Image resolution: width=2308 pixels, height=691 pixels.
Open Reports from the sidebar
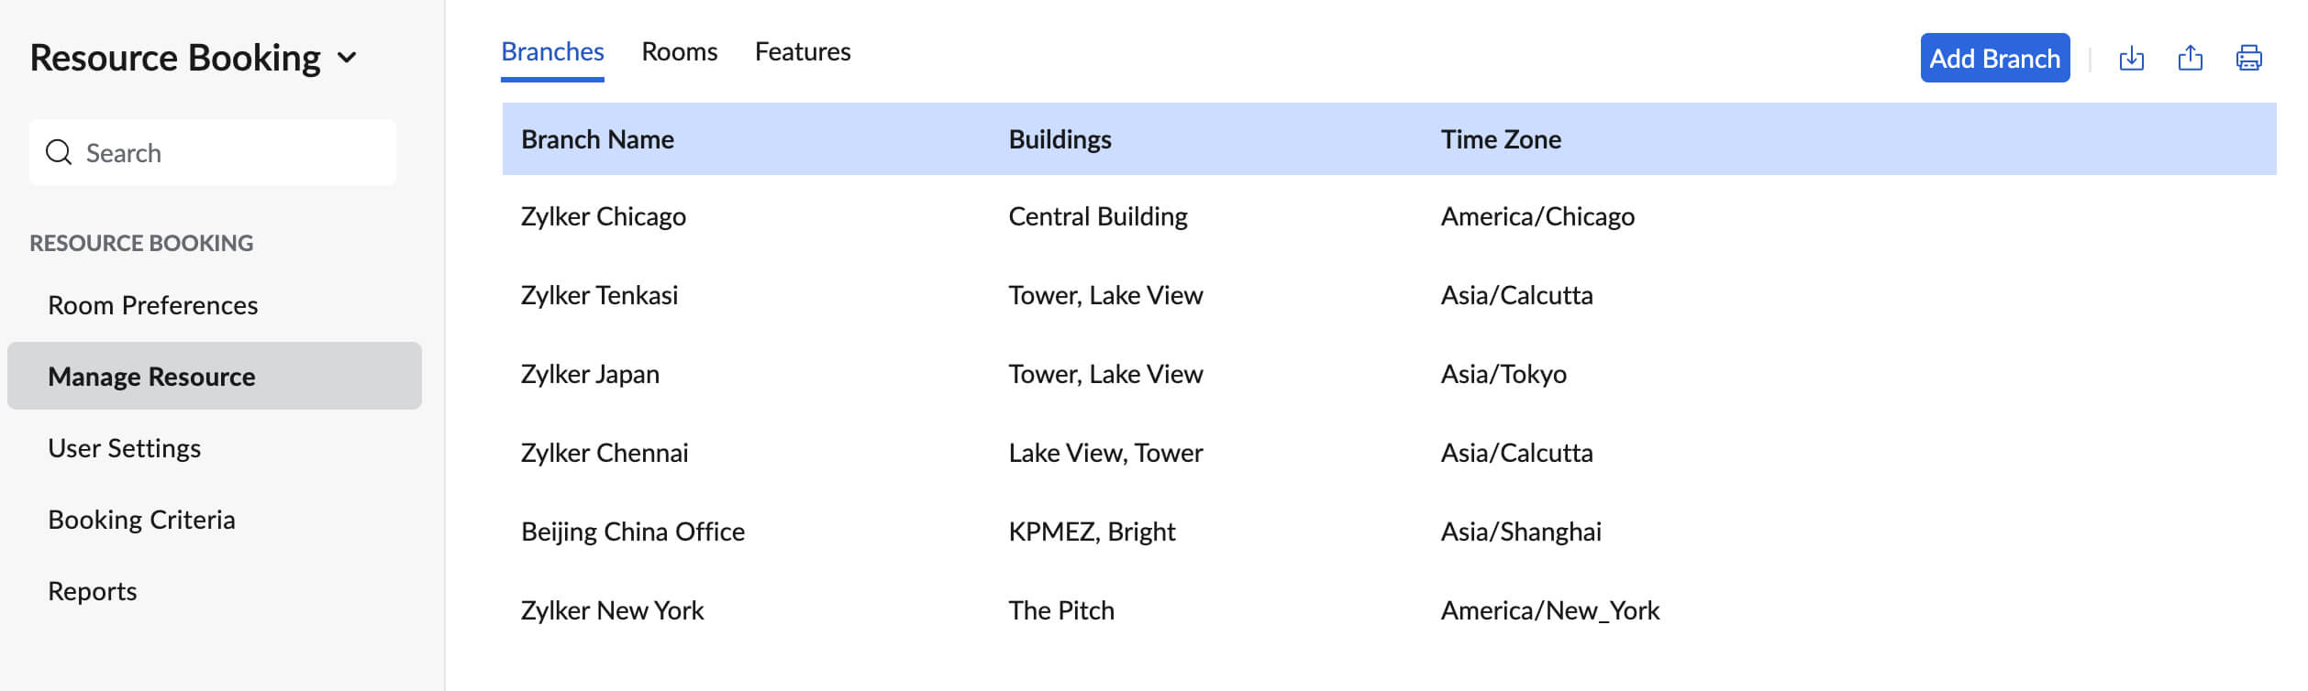pyautogui.click(x=92, y=591)
